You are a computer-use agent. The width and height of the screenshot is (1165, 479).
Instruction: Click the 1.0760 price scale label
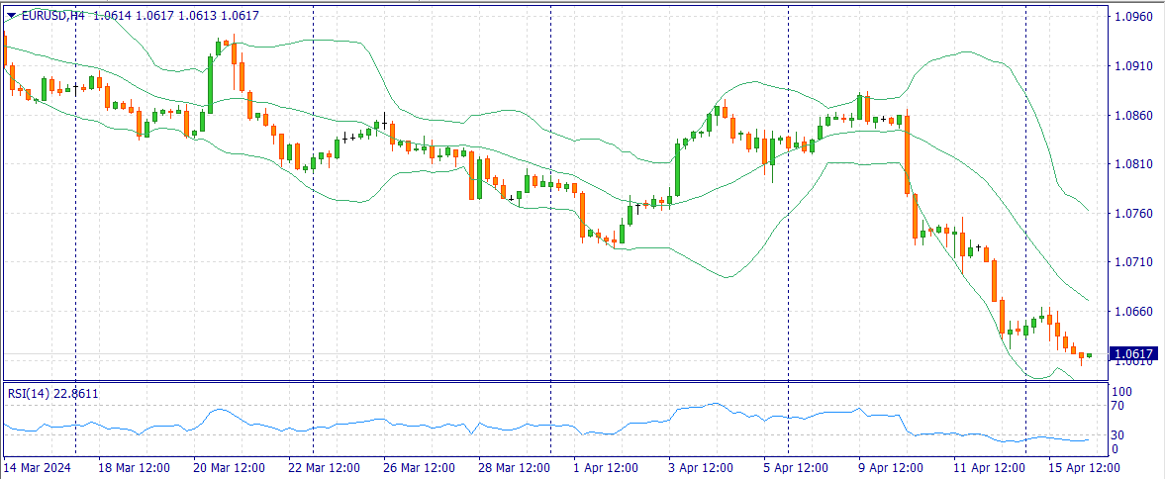[1132, 214]
